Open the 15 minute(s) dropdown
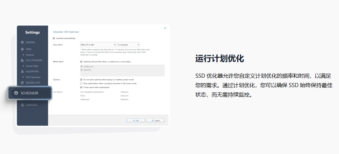The height and width of the screenshot is (154, 339). point(128,45)
